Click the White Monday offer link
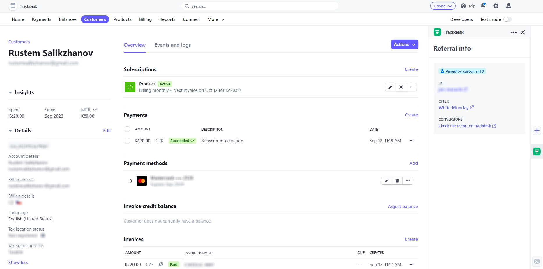The width and height of the screenshot is (543, 269). click(454, 107)
